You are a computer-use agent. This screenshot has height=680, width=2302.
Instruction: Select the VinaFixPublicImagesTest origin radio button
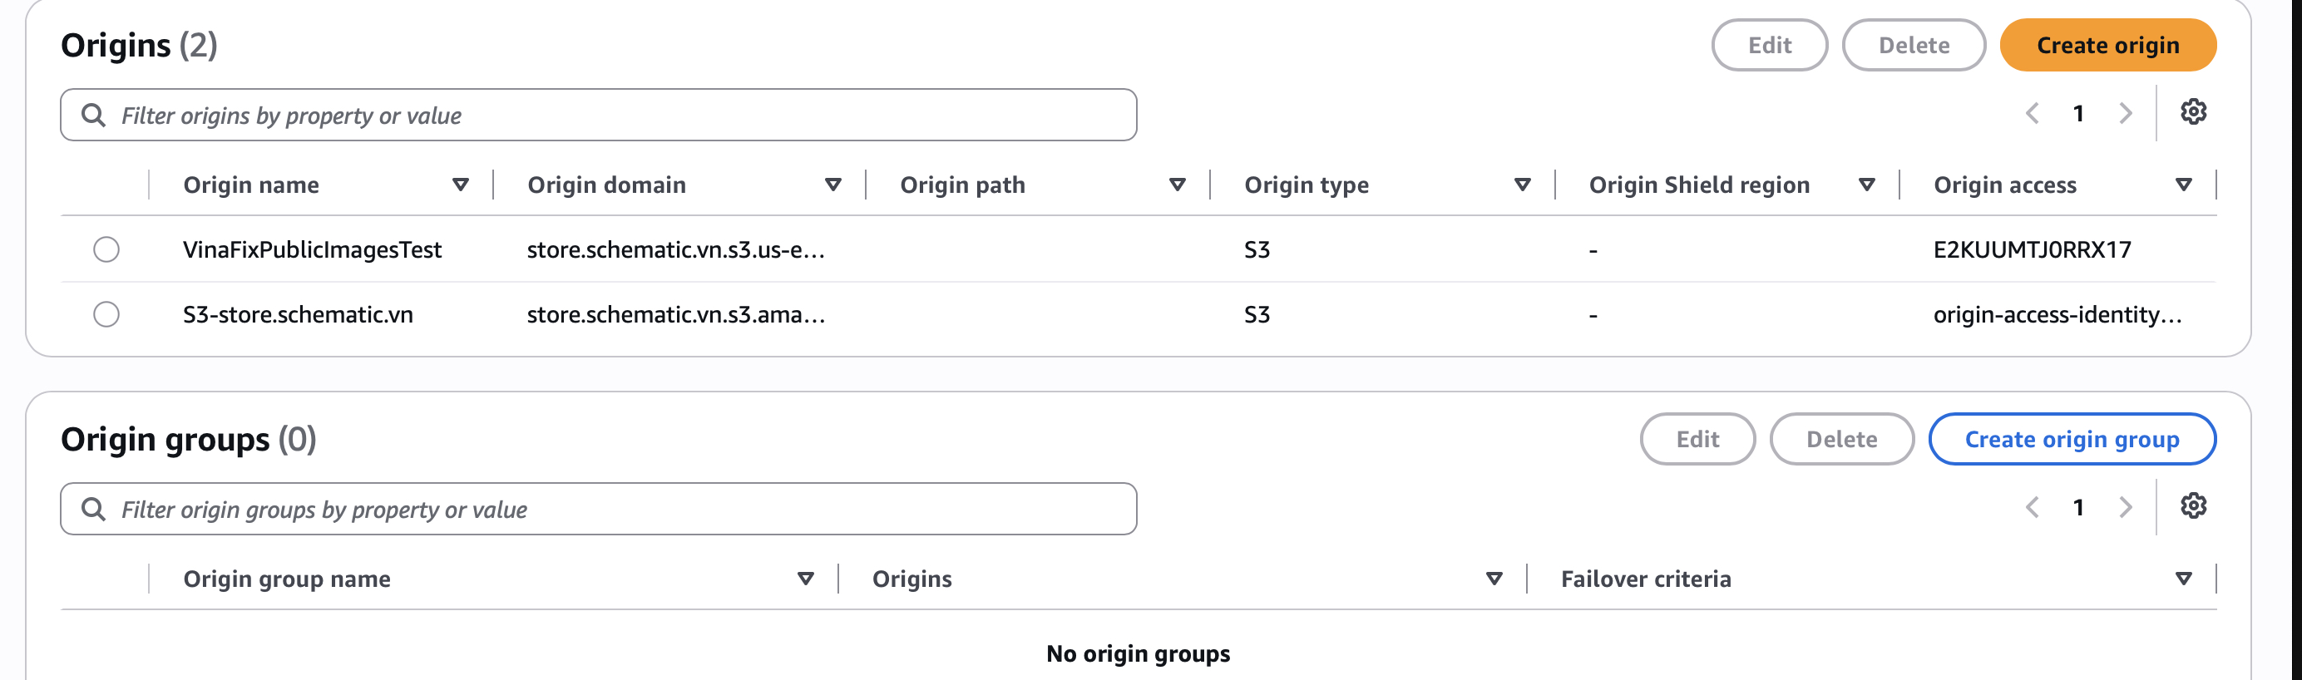tap(106, 249)
